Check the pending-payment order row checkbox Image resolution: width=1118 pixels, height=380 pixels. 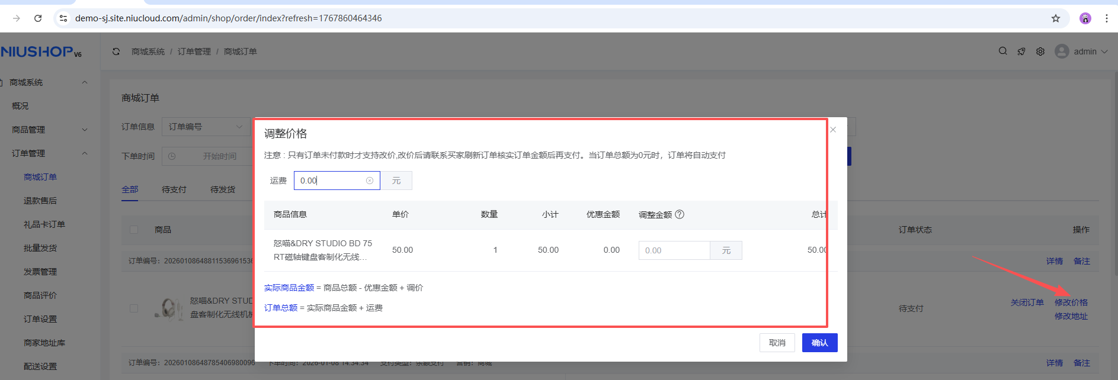[x=134, y=308]
